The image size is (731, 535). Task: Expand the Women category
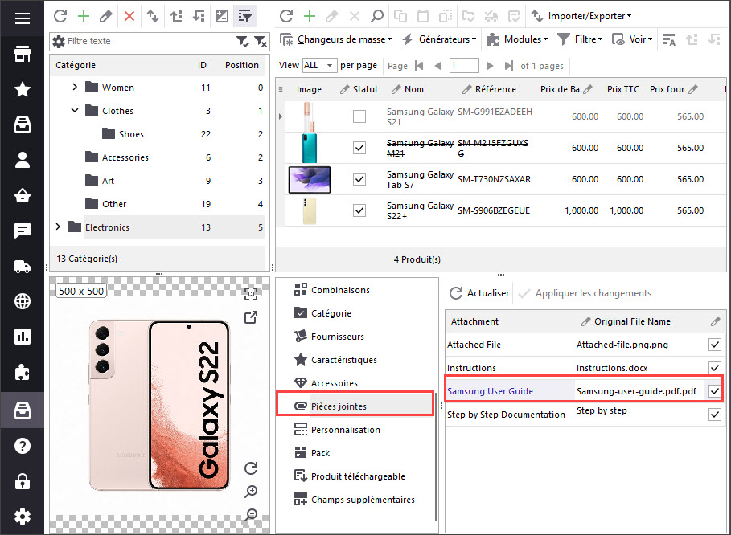(75, 87)
